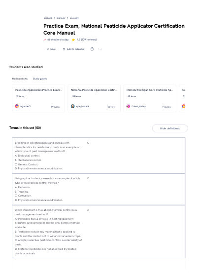Open the Ecology breadcrumb link

[x=74, y=18]
